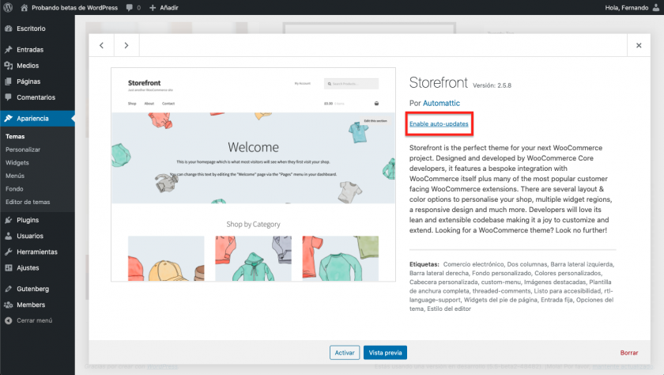Click the WordPress logo icon
This screenshot has width=664, height=375.
(x=8, y=7)
